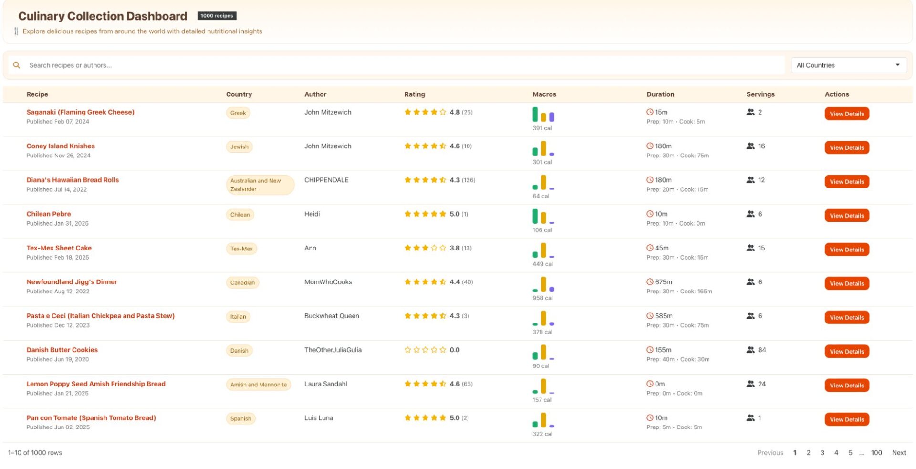Click the fork and knife icon in header
The image size is (916, 469).
16,31
